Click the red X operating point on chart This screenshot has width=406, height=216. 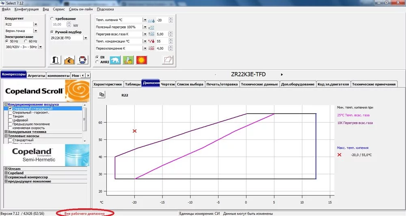pyautogui.click(x=134, y=131)
